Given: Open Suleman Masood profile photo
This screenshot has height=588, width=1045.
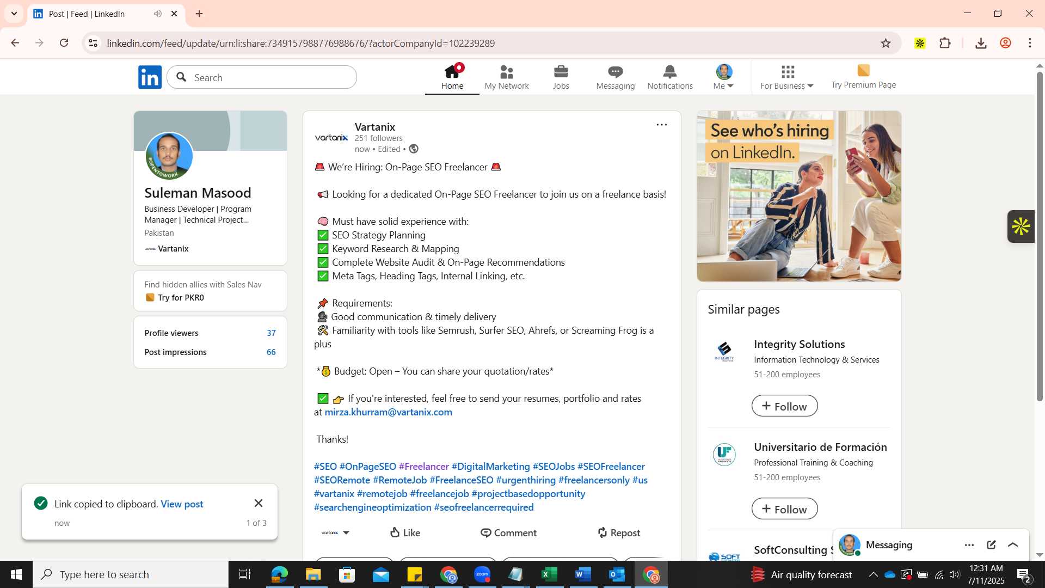Looking at the screenshot, I should point(169,156).
